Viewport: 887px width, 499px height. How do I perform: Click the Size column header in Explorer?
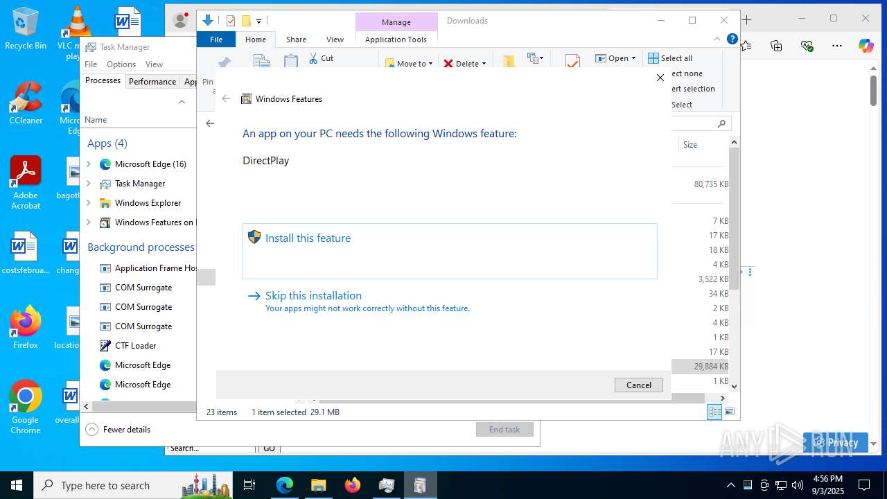[x=690, y=145]
